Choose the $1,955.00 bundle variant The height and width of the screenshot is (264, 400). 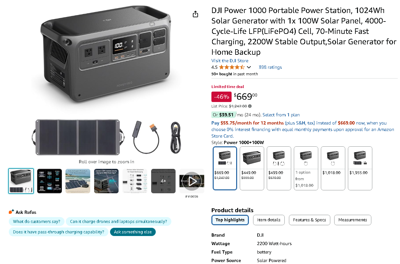coord(360,168)
